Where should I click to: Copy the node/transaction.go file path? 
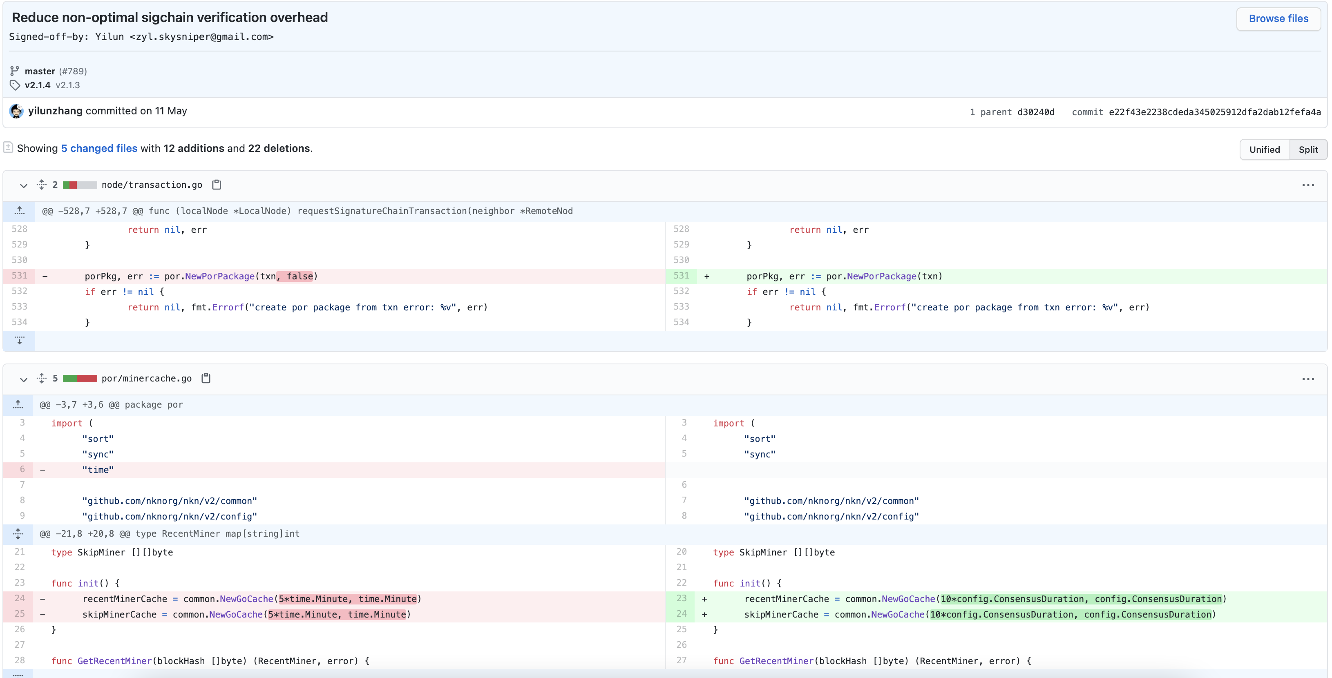click(x=217, y=185)
